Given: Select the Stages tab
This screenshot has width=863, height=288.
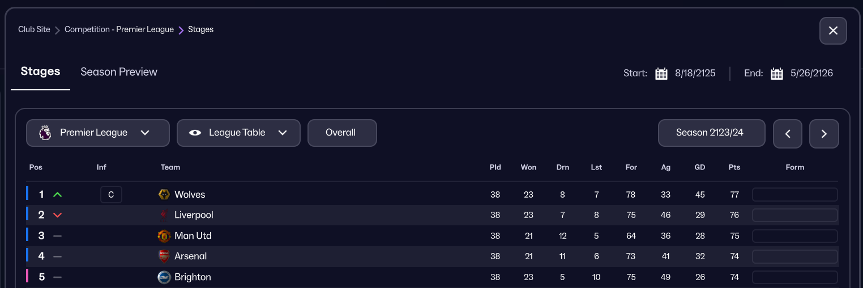Looking at the screenshot, I should (x=40, y=72).
